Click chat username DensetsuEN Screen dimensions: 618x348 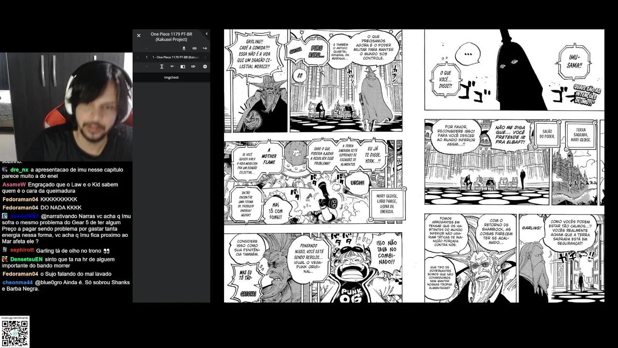click(27, 259)
